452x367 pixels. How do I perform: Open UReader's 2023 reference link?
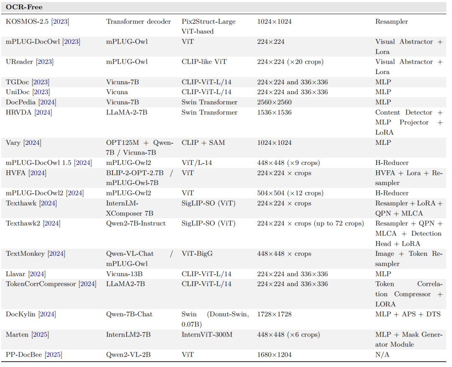click(x=45, y=62)
